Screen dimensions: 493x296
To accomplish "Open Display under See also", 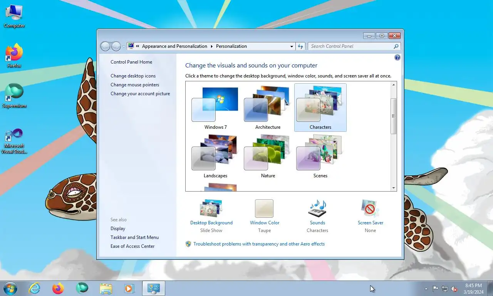I will (x=118, y=229).
